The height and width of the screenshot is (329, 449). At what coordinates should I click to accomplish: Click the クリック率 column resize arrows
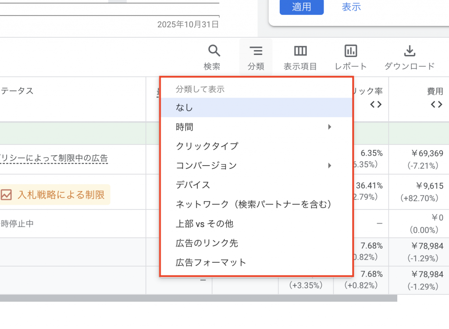[x=376, y=105]
